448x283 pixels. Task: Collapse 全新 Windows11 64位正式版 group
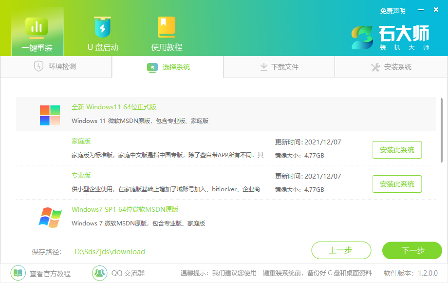[226, 114]
